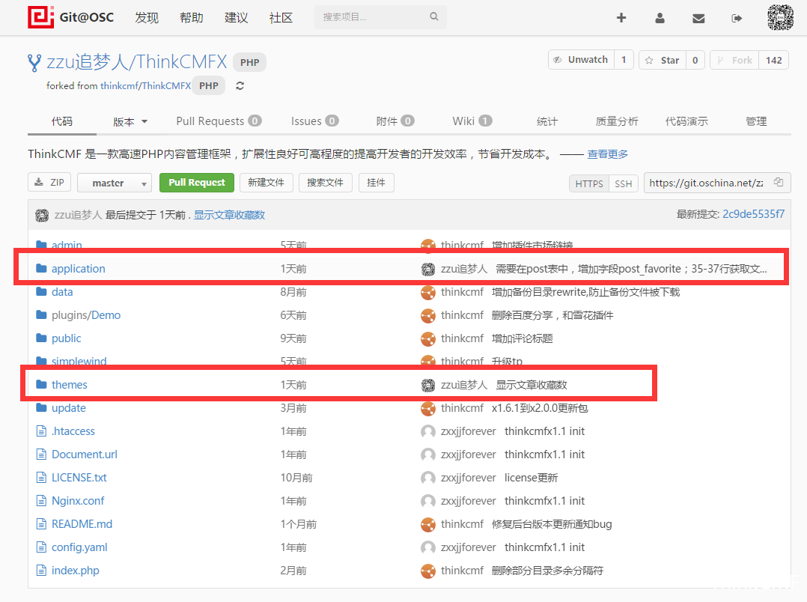Viewport: 807px width, 602px height.
Task: Open the thinkcmf/ThinkCMFX source repo link
Action: click(x=146, y=86)
